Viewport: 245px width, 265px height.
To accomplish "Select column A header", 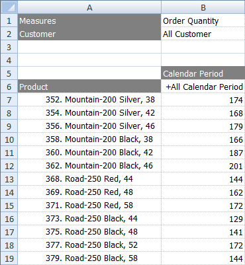I will click(89, 7).
